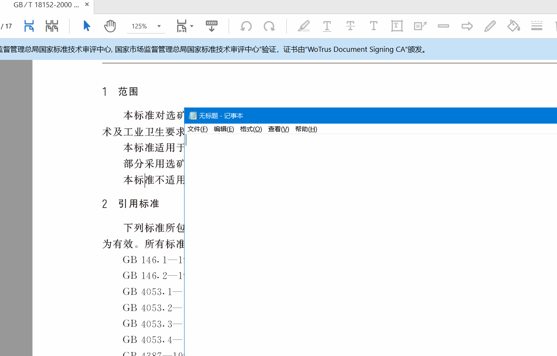Open Notepad's 文件(F) menu

[198, 129]
